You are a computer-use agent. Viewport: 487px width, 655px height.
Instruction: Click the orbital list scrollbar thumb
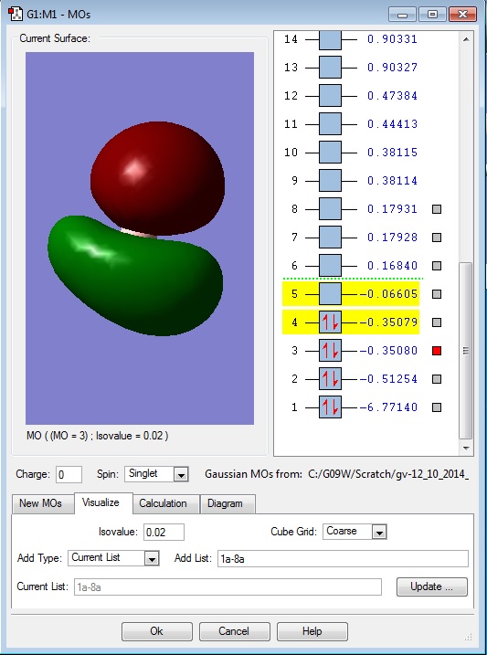coord(466,351)
